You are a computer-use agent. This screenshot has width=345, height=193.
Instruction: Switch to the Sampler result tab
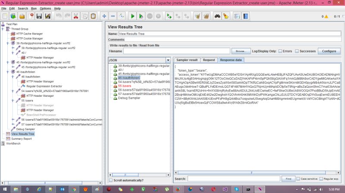(187, 60)
